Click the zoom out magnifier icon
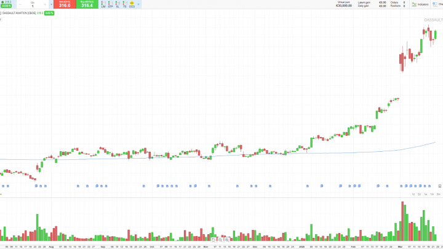The height and width of the screenshot is (249, 443). [220, 240]
